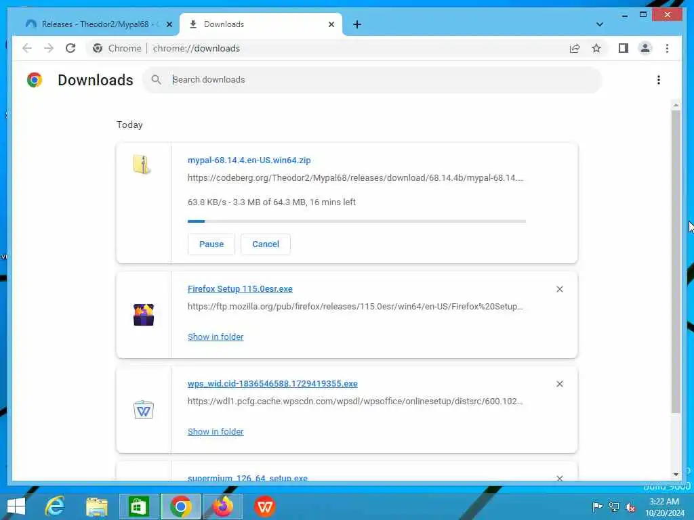Click the codeberg.org source URL text
Image resolution: width=694 pixels, height=520 pixels.
click(355, 178)
